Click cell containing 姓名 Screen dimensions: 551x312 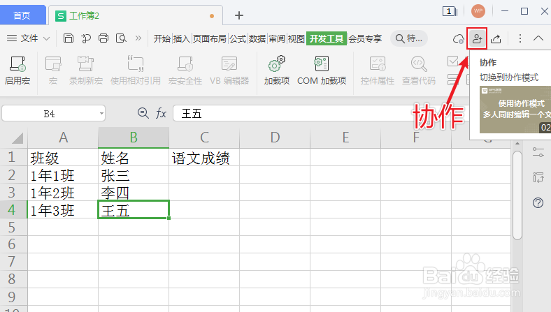click(x=134, y=157)
